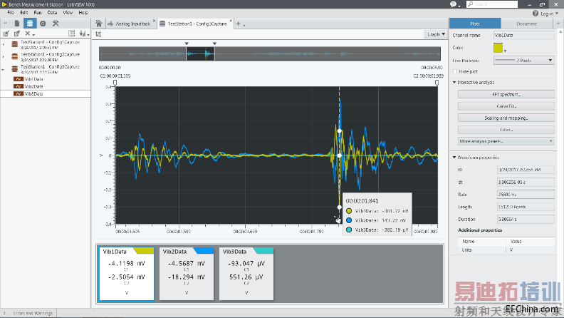Select Config3Capture database icon

click(x=15, y=68)
